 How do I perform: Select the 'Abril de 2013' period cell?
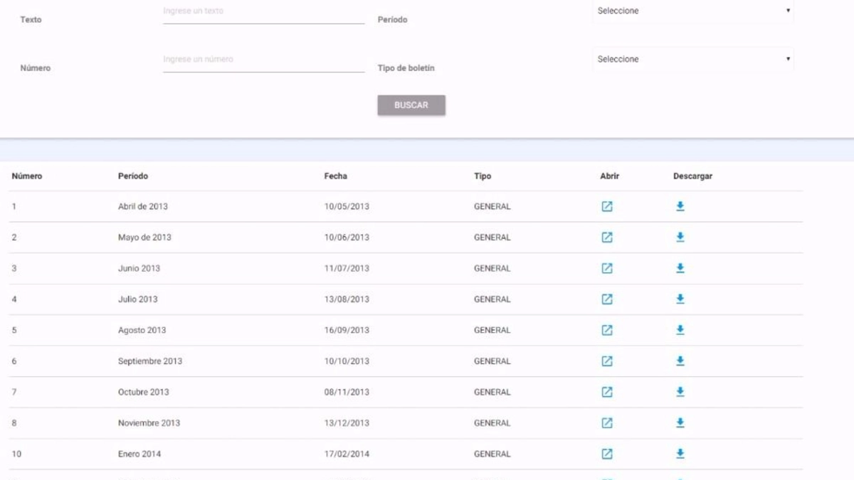click(143, 207)
